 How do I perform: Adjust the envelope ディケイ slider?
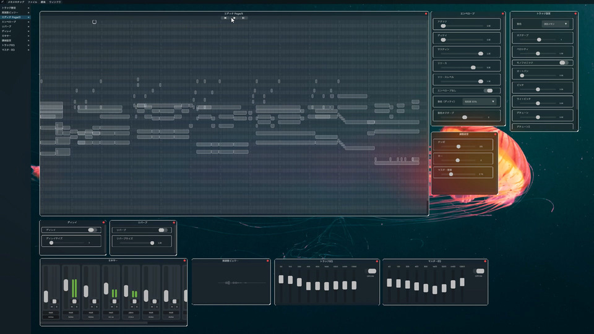click(443, 40)
